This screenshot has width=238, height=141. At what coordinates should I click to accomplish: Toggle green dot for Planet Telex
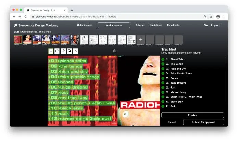coord(163,59)
